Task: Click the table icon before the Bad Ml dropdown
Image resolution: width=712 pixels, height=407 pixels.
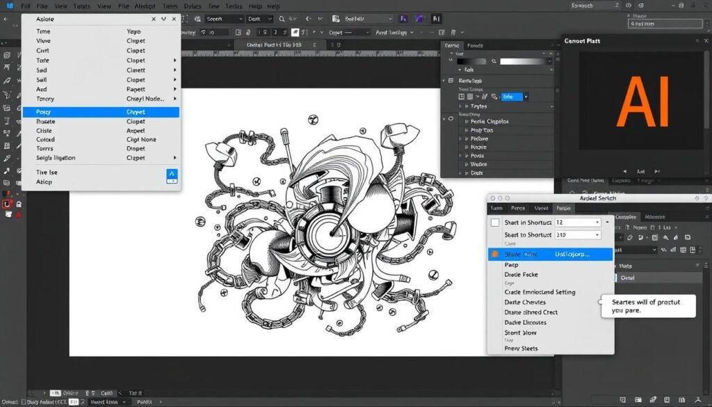Action: pos(336,19)
